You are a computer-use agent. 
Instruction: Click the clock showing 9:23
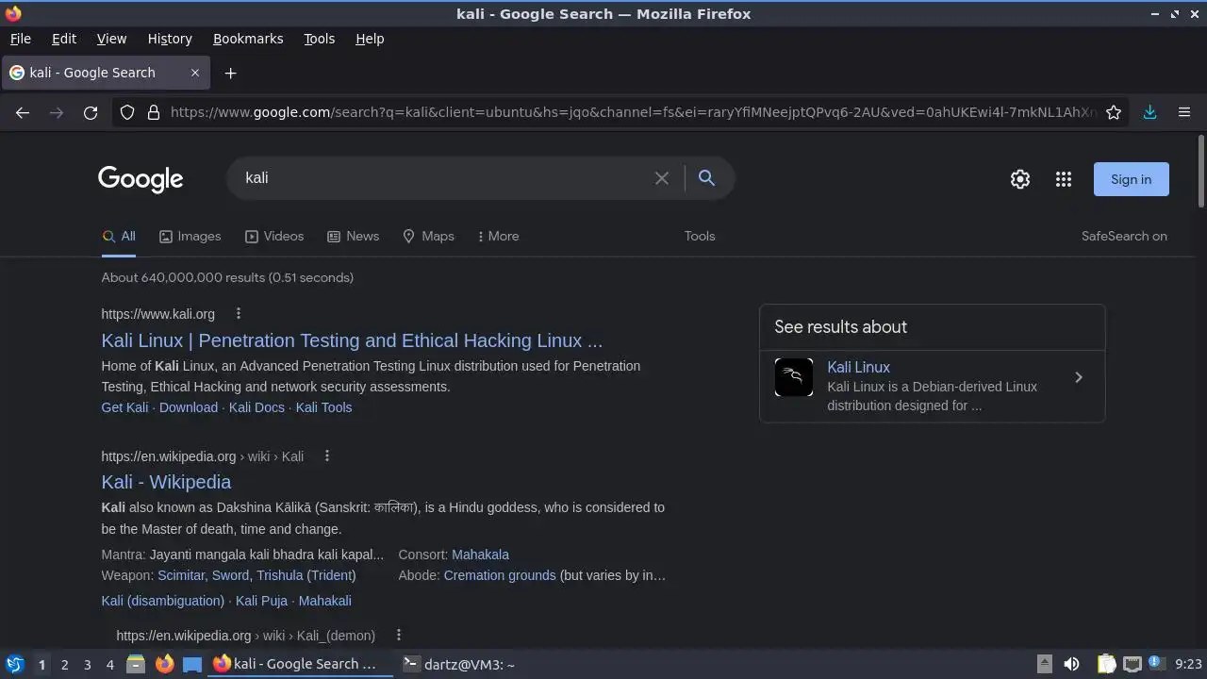1188,664
